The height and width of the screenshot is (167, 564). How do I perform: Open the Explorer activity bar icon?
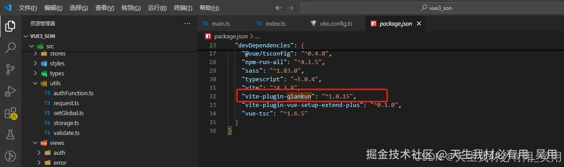tap(10, 26)
